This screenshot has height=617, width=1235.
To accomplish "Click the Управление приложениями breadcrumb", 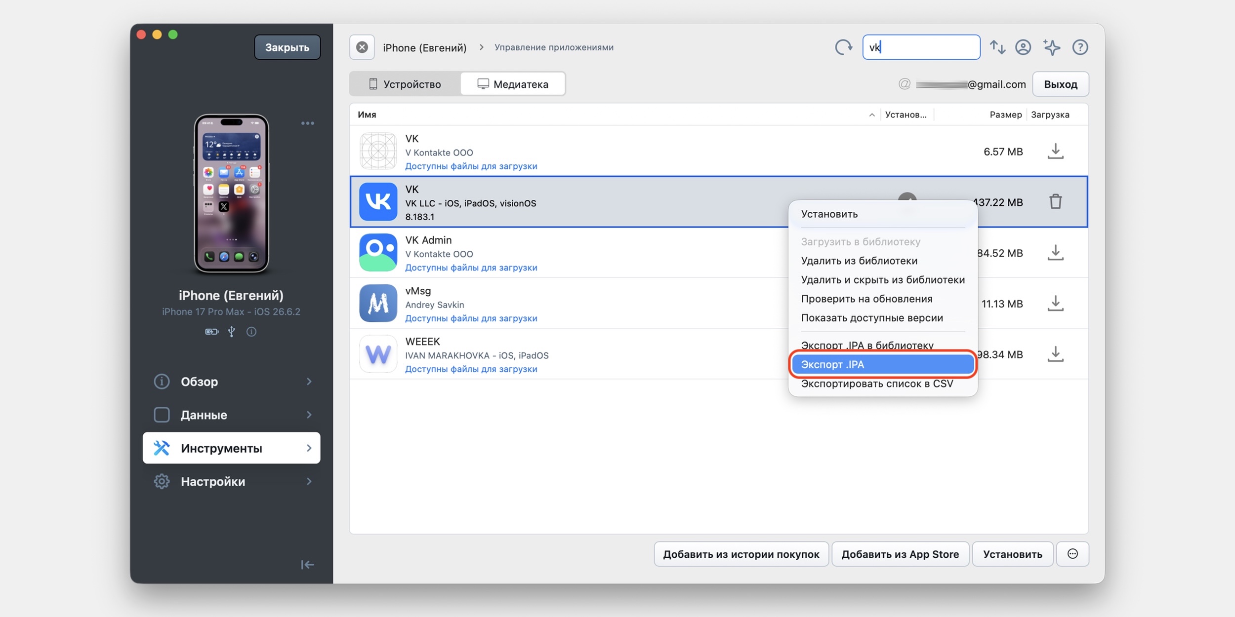I will click(x=554, y=47).
